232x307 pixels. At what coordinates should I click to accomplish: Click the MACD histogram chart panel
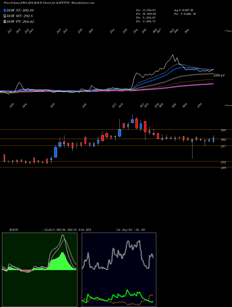pyautogui.click(x=39, y=270)
